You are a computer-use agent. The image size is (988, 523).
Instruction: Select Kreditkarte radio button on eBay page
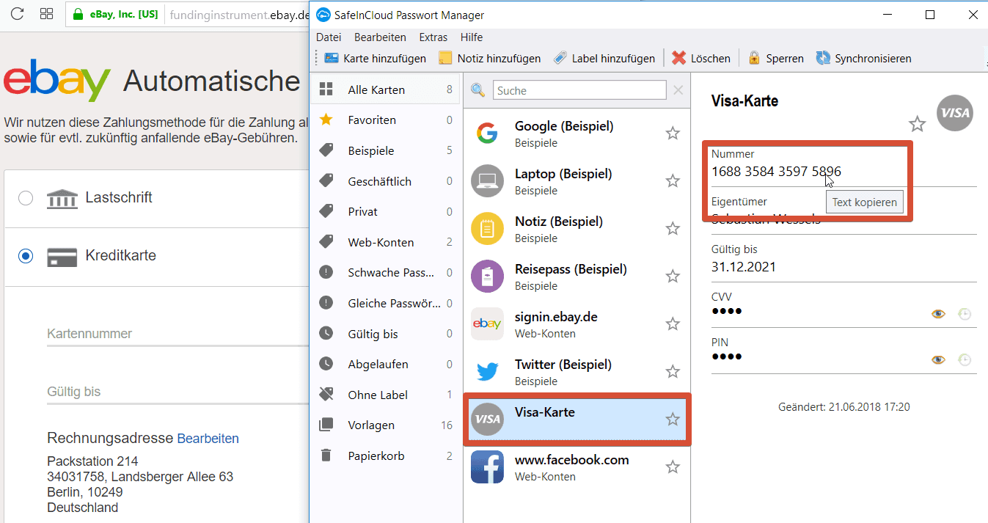pos(26,256)
